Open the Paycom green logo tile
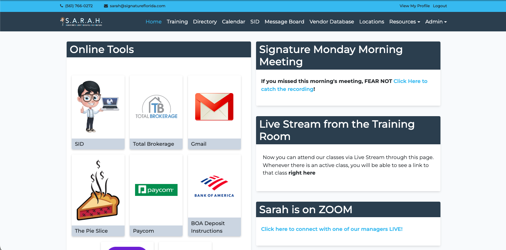 click(x=156, y=190)
